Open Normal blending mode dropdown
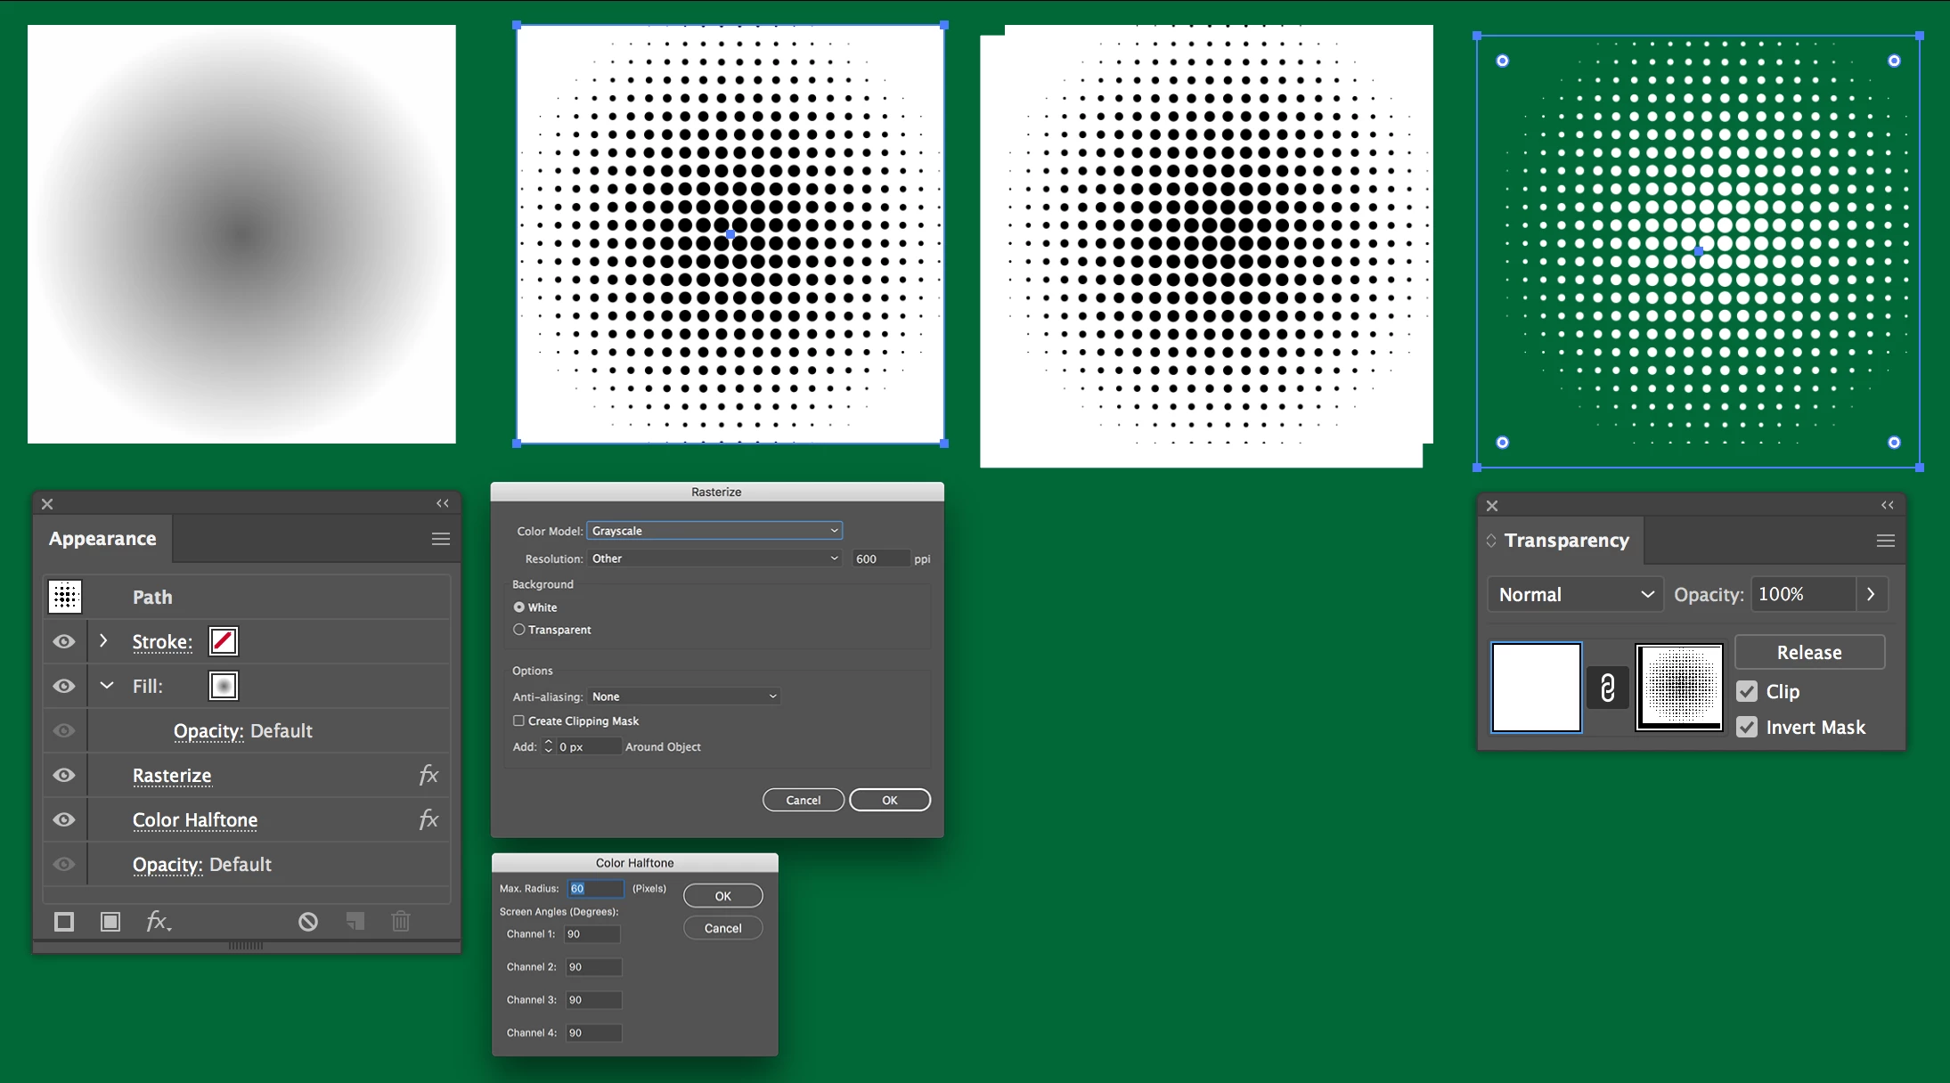1950x1083 pixels. point(1575,594)
